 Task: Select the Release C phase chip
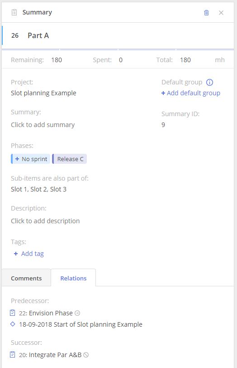(x=70, y=159)
